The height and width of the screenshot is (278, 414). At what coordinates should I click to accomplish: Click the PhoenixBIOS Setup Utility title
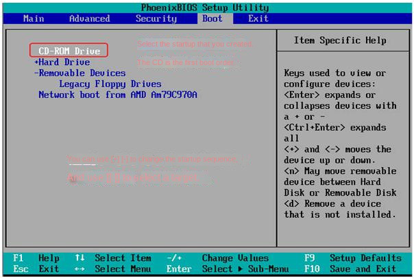click(206, 6)
